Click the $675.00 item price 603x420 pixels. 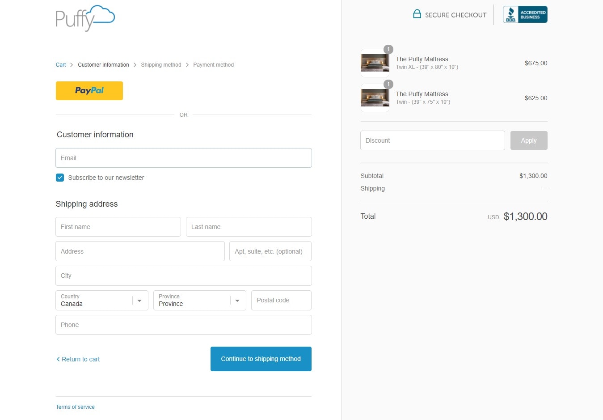536,63
